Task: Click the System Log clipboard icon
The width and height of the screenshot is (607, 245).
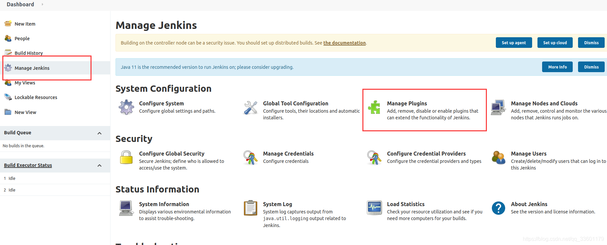Action: click(251, 208)
